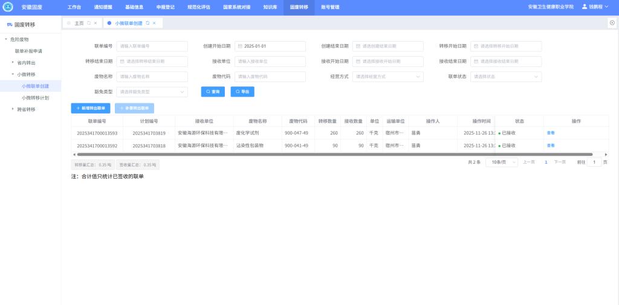The image size is (619, 305).
Task: Click the calendar icon in 转移结束日期 field
Action: pos(122,62)
